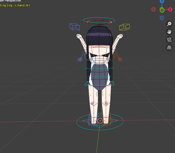Click the pan hand viewport button

click(169, 32)
